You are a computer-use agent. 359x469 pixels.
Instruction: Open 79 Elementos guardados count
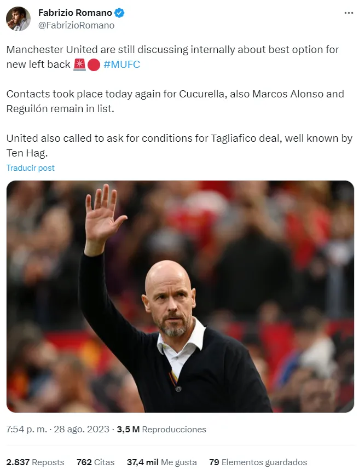pyautogui.click(x=258, y=462)
